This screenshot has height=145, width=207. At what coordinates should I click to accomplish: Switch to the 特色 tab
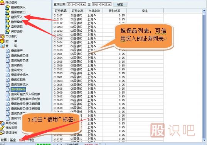31,140
